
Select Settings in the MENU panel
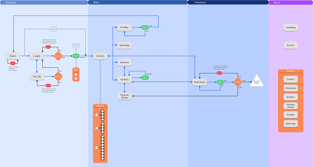(291, 124)
